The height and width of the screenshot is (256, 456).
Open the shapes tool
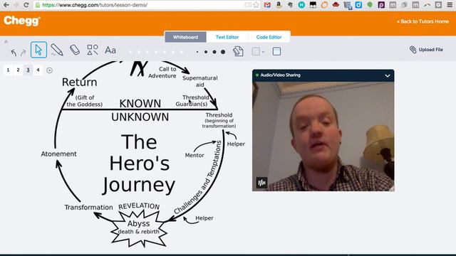(x=93, y=50)
